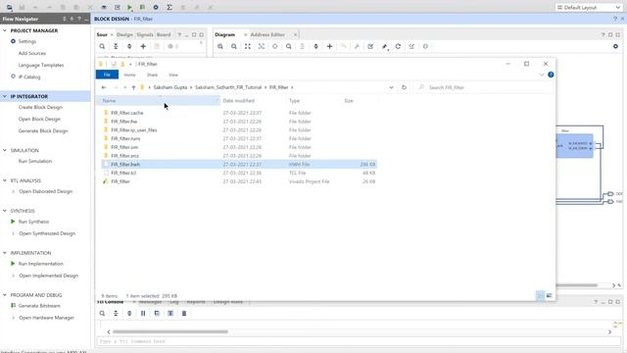Select the FIR_filter.cache folder
This screenshot has width=627, height=353.
[127, 113]
